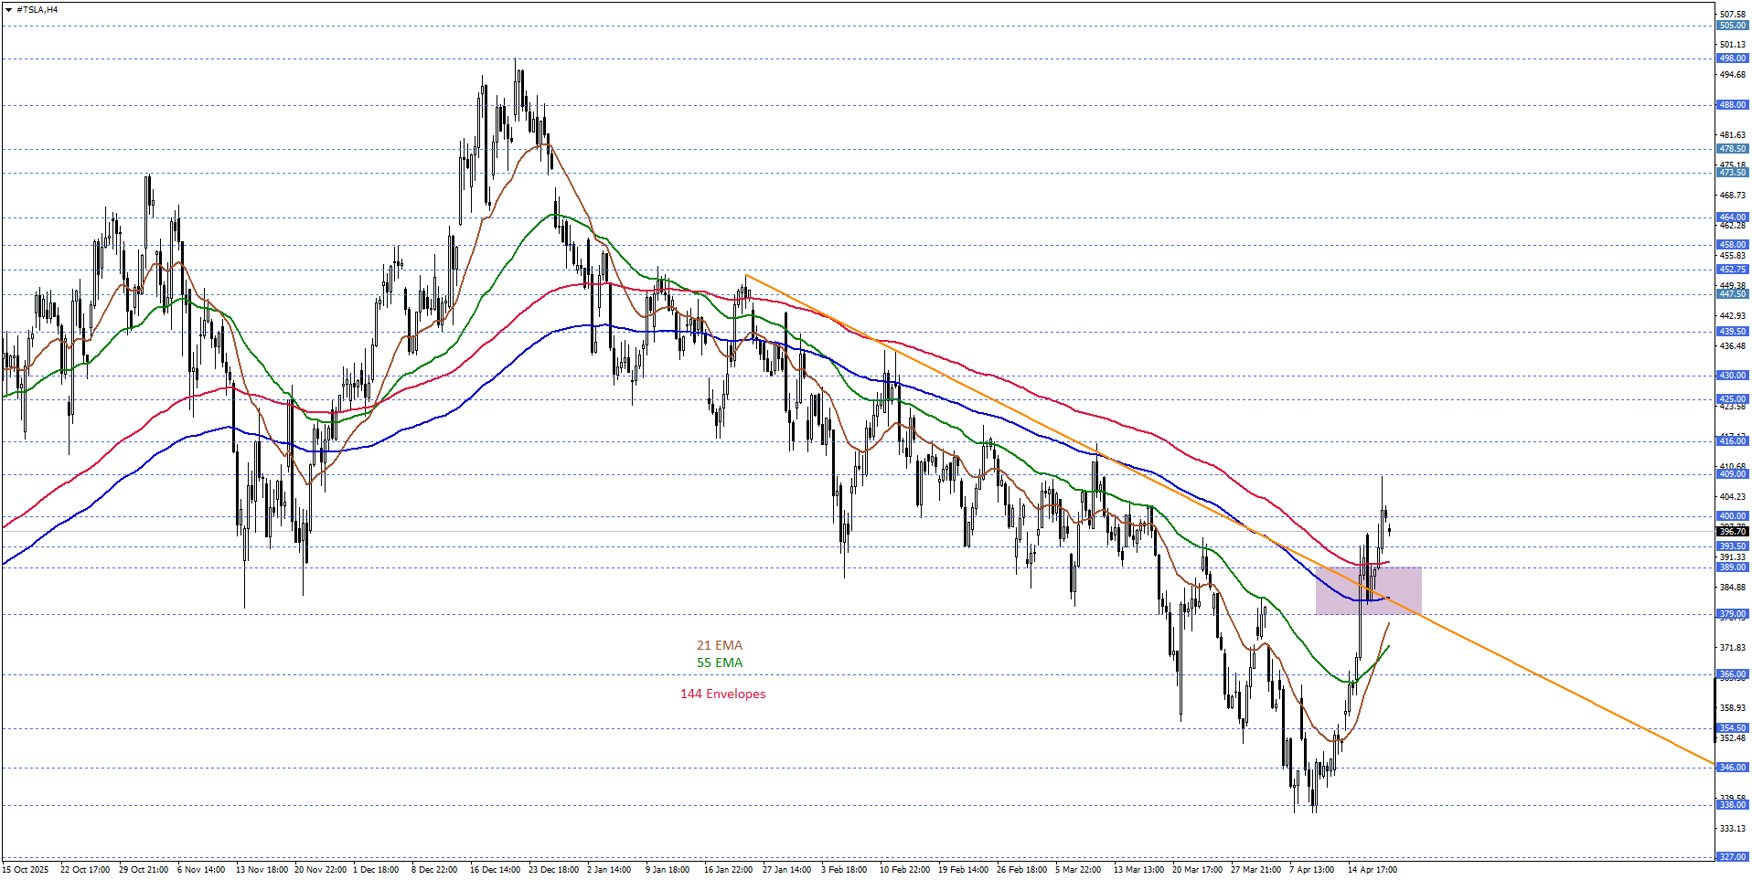Select the 416.00 price level tag
Viewport: 1752px width, 880px height.
[1732, 441]
